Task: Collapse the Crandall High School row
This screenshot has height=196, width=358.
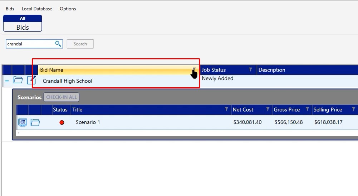Action: (7, 80)
